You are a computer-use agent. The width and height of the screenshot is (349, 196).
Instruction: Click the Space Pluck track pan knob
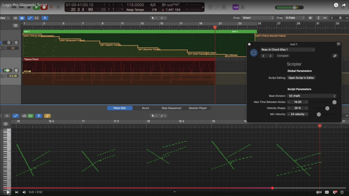[16, 70]
